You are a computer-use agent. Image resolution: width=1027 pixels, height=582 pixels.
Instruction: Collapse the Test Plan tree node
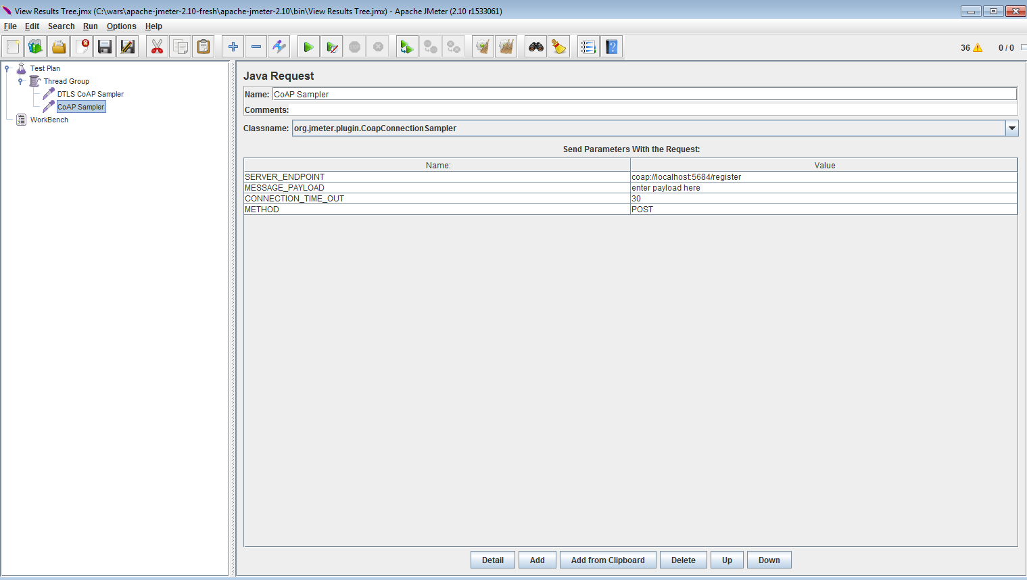click(x=7, y=68)
